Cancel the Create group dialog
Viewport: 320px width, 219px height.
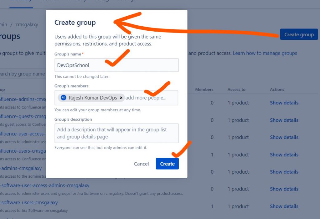[x=141, y=164]
